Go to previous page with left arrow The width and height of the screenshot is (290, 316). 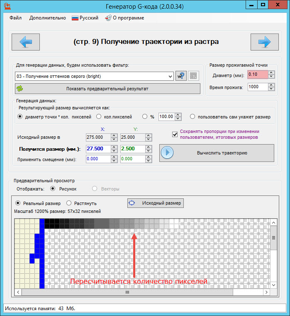coord(26,42)
